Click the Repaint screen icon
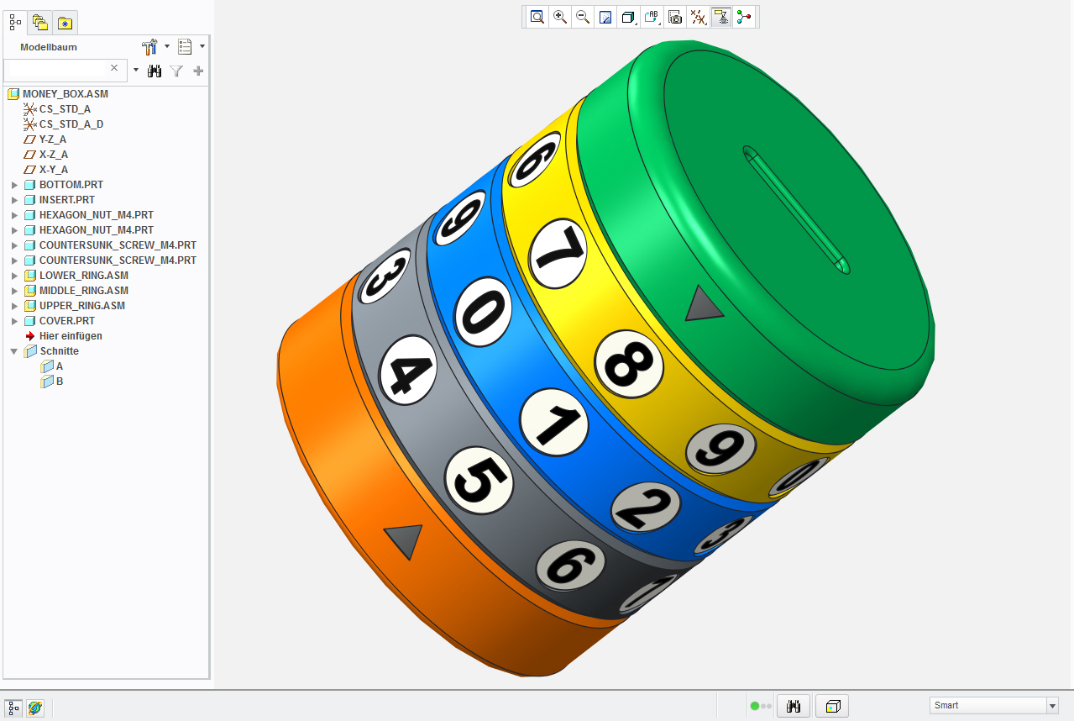Viewport: 1074px width, 721px height. [605, 17]
